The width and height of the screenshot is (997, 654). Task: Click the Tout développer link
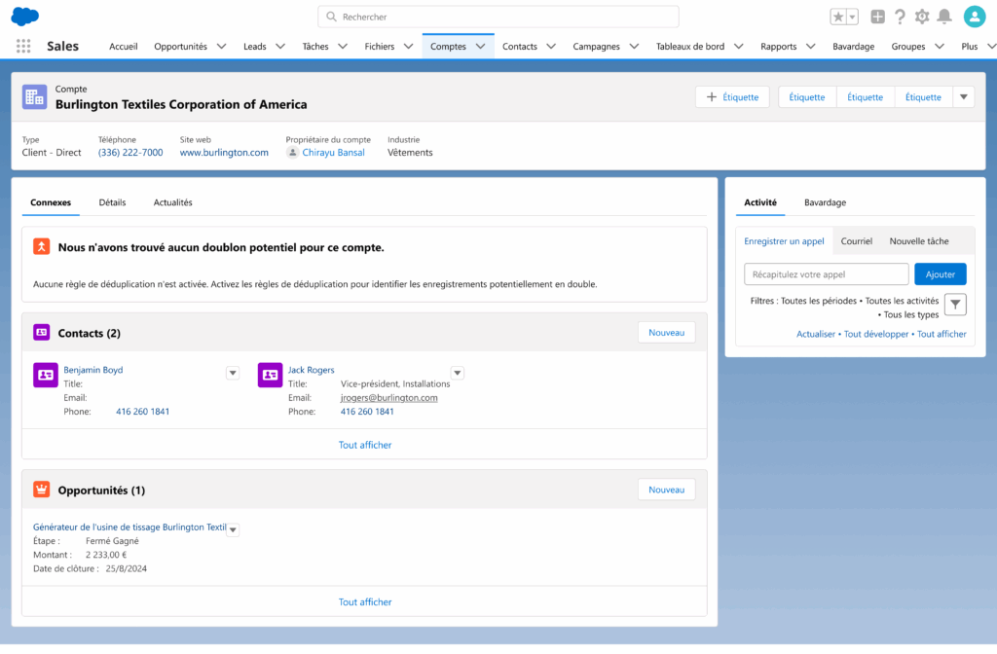pyautogui.click(x=875, y=334)
